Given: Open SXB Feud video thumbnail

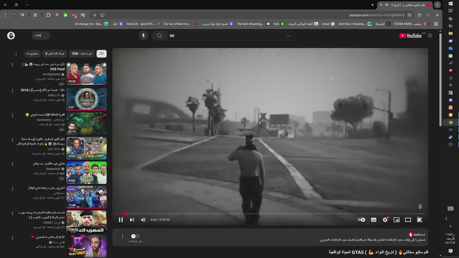Looking at the screenshot, I should 86,73.
